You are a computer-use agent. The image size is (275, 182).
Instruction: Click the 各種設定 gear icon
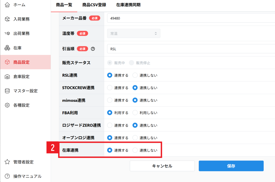[x=7, y=105]
